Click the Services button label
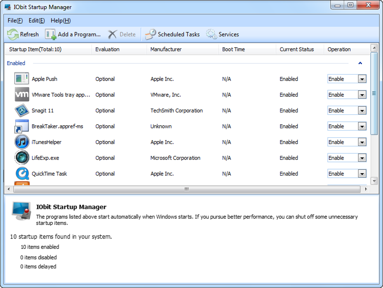383x288 pixels. (x=229, y=34)
